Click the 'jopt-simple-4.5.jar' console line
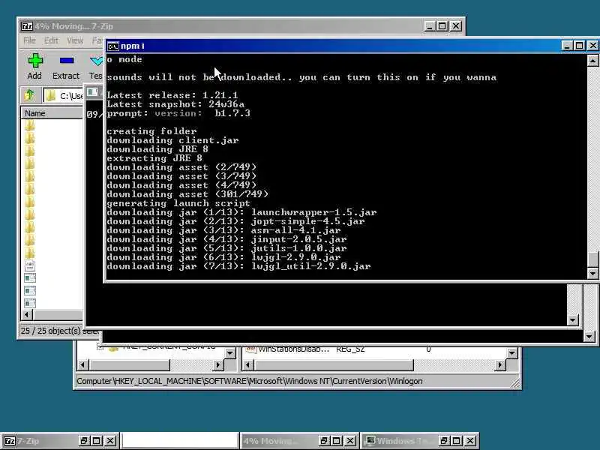The width and height of the screenshot is (600, 450). tap(235, 221)
